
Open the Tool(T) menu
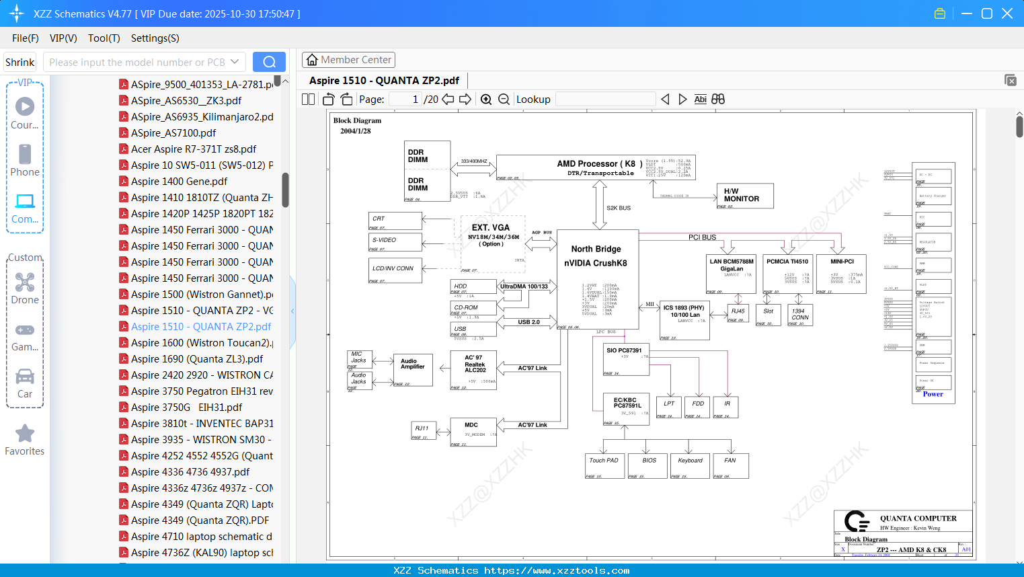tap(104, 38)
